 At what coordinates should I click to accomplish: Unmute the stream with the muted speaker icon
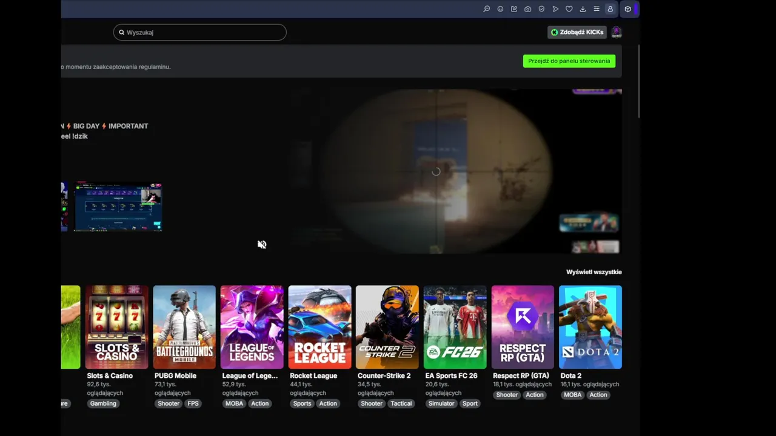(x=262, y=245)
